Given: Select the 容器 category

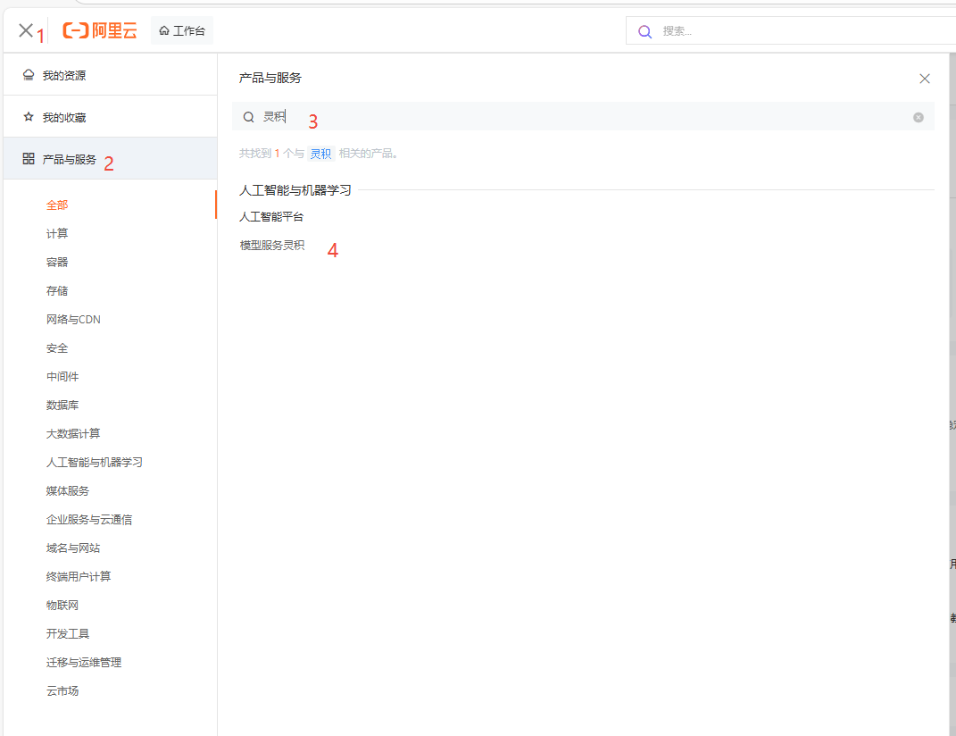Looking at the screenshot, I should [x=57, y=263].
